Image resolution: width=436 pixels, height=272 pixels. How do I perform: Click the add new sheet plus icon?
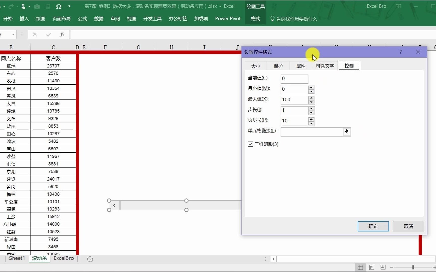click(x=90, y=259)
